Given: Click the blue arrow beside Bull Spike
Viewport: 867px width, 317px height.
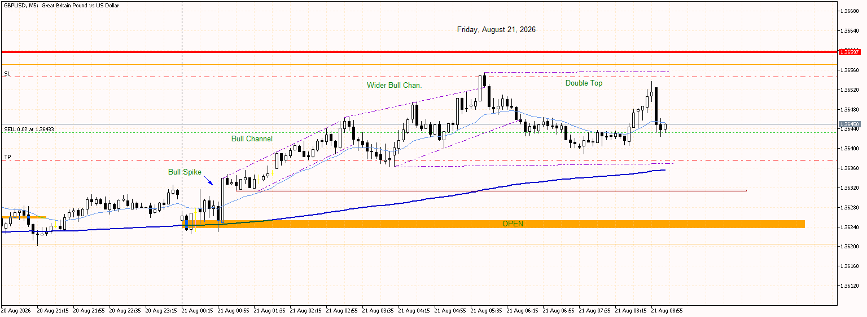Looking at the screenshot, I should point(209,181).
